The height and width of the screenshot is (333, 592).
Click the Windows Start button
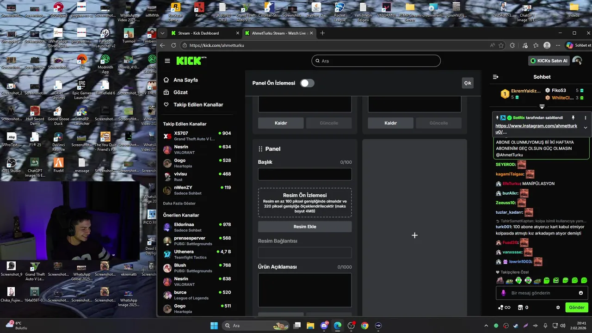point(214,326)
